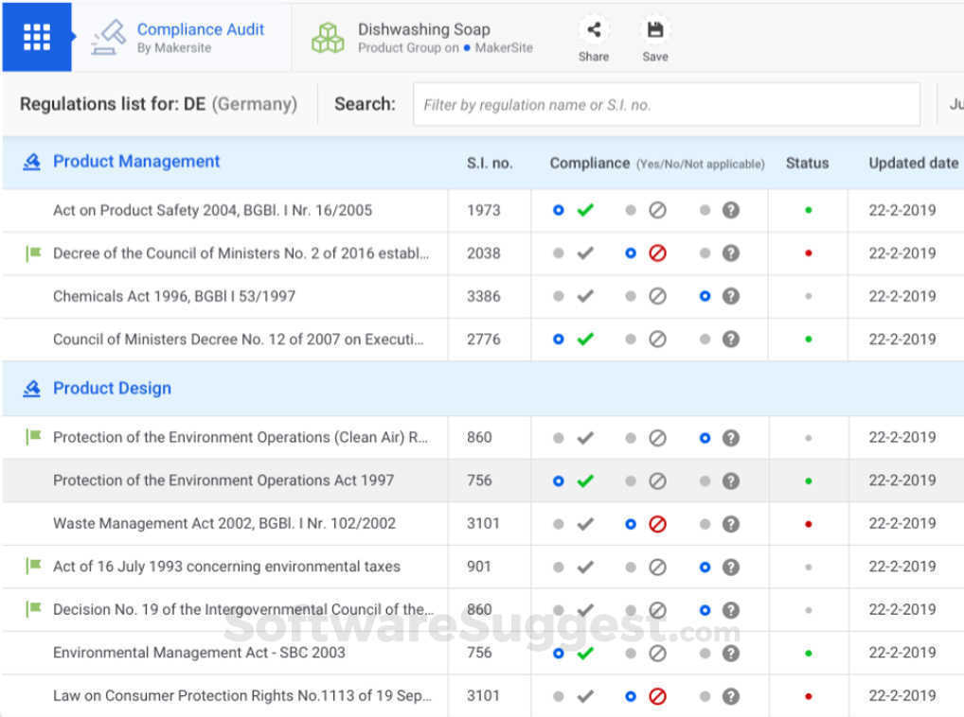Collapse the Product Design section
Viewport: 964px width, 717px height.
point(112,389)
